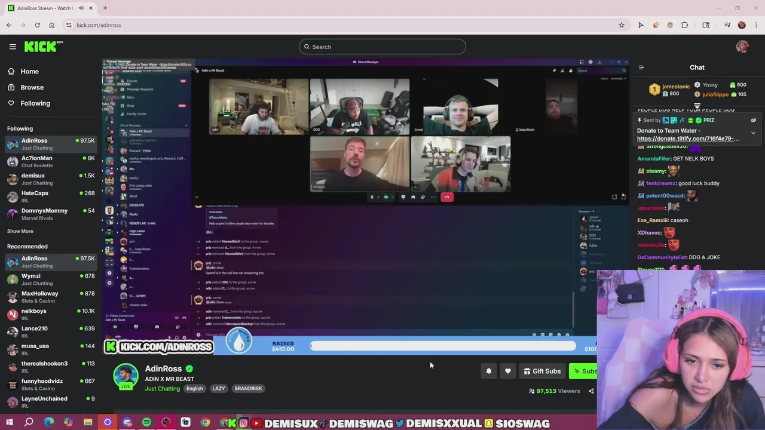Click the 97,513 Viewers count
Image resolution: width=765 pixels, height=430 pixels.
coord(555,391)
